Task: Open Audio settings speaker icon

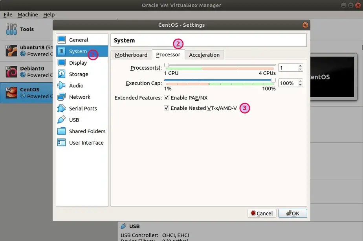Action: click(x=62, y=85)
